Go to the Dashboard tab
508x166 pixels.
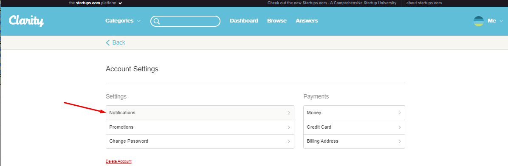click(244, 21)
